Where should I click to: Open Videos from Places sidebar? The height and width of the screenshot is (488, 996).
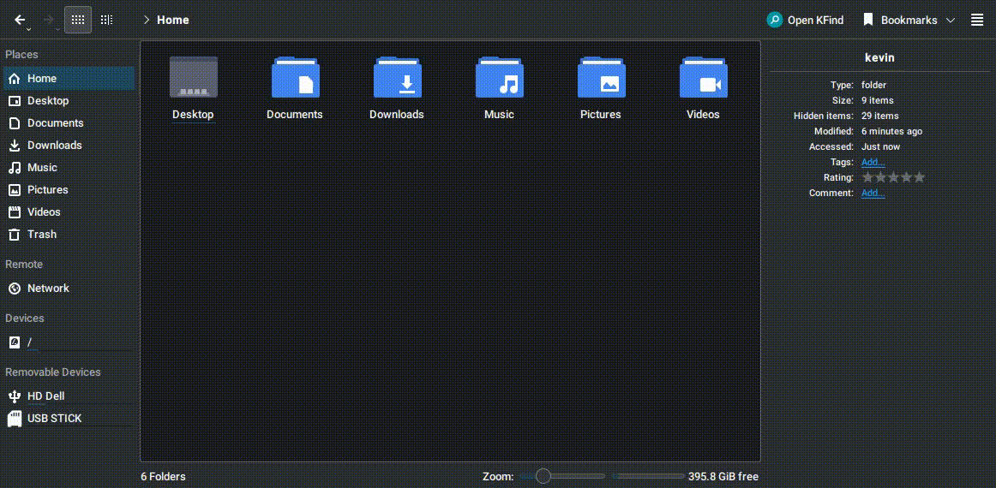(x=69, y=212)
